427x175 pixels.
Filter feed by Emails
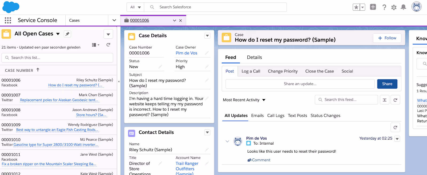pyautogui.click(x=257, y=116)
